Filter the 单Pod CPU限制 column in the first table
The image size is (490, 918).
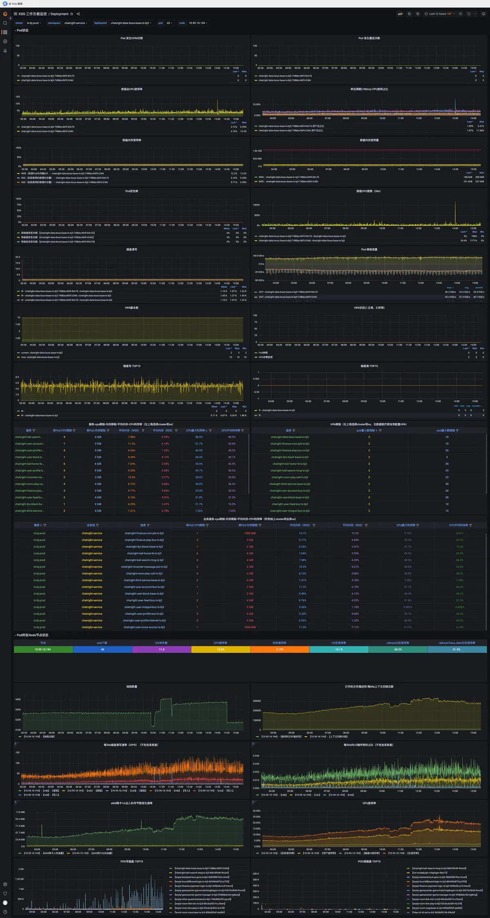point(74,430)
